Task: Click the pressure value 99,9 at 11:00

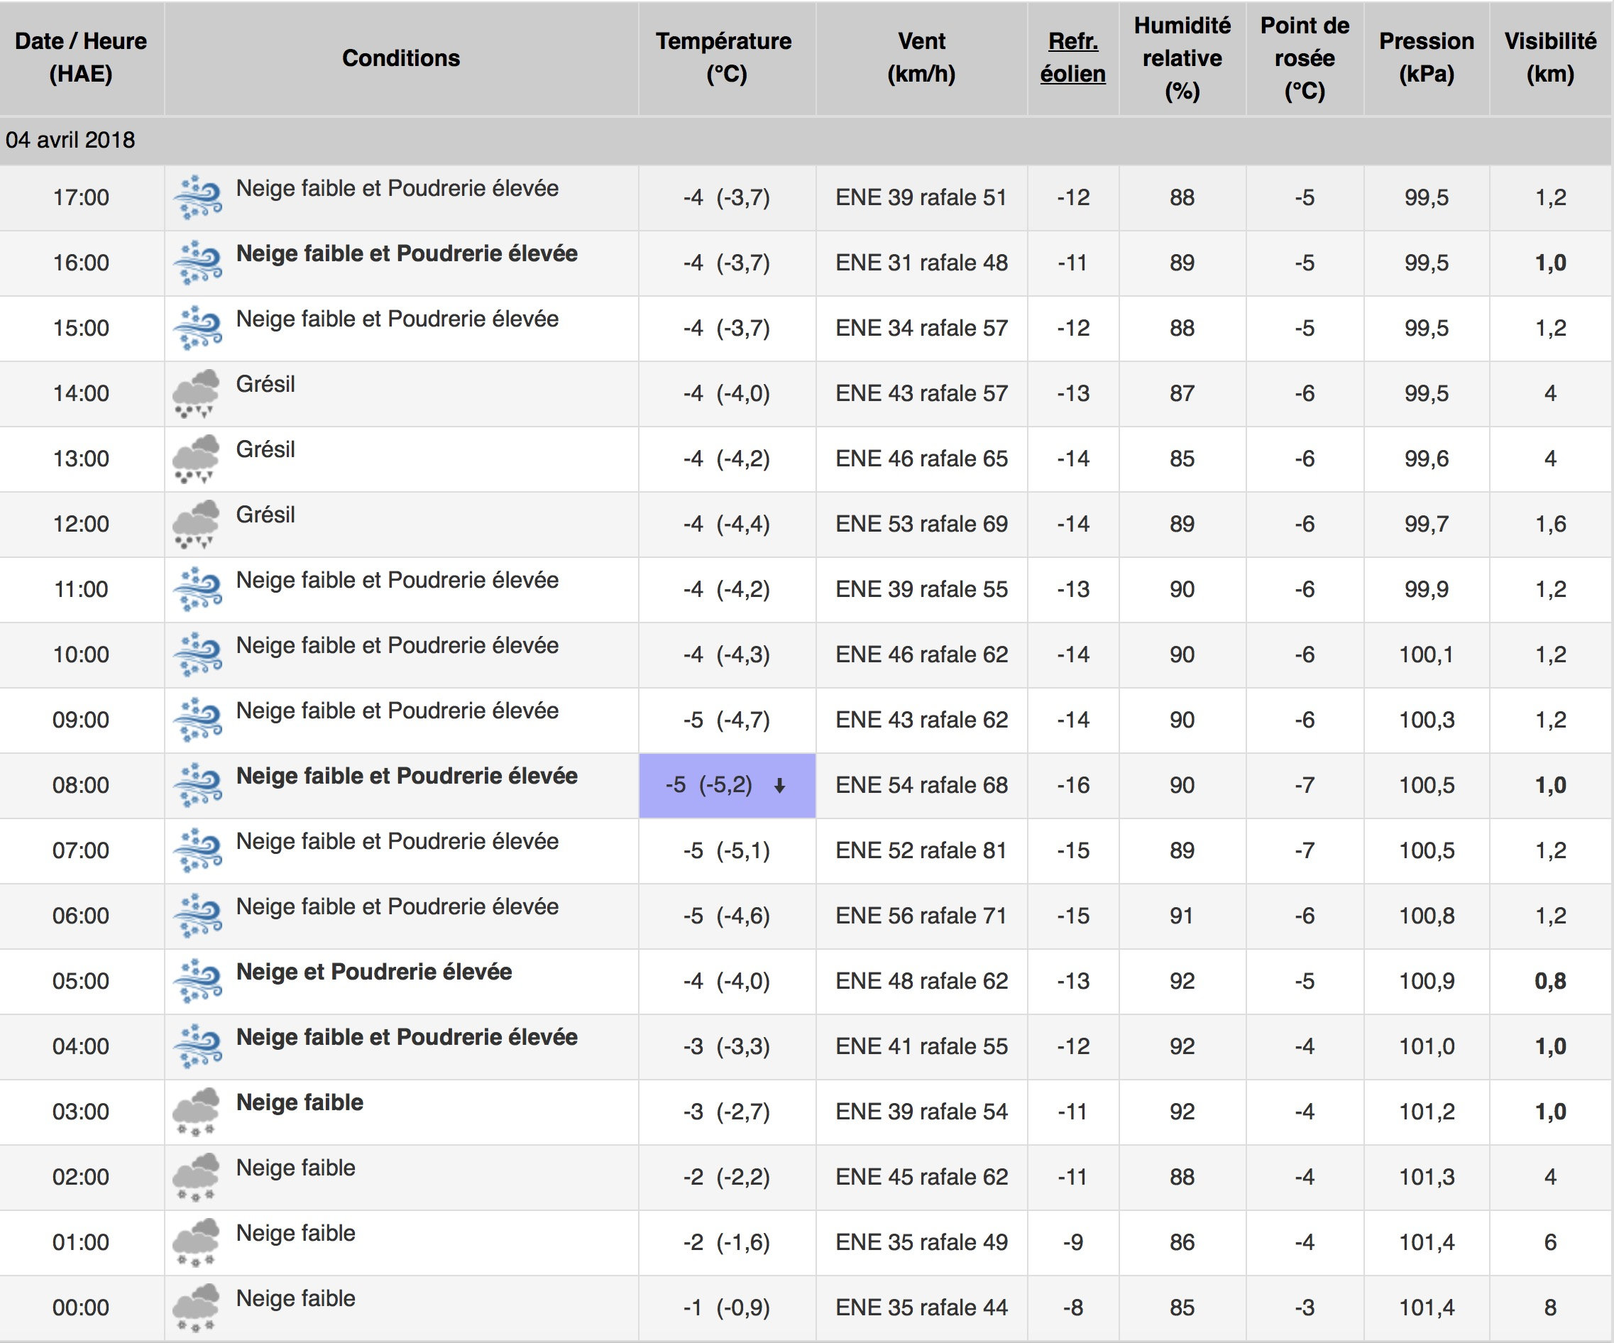Action: [x=1427, y=590]
